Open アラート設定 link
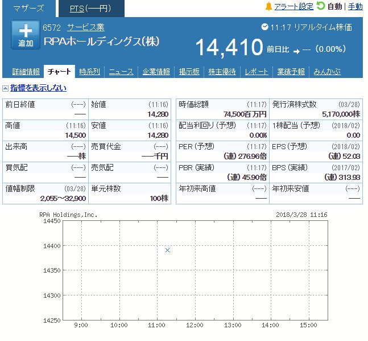 click(293, 7)
